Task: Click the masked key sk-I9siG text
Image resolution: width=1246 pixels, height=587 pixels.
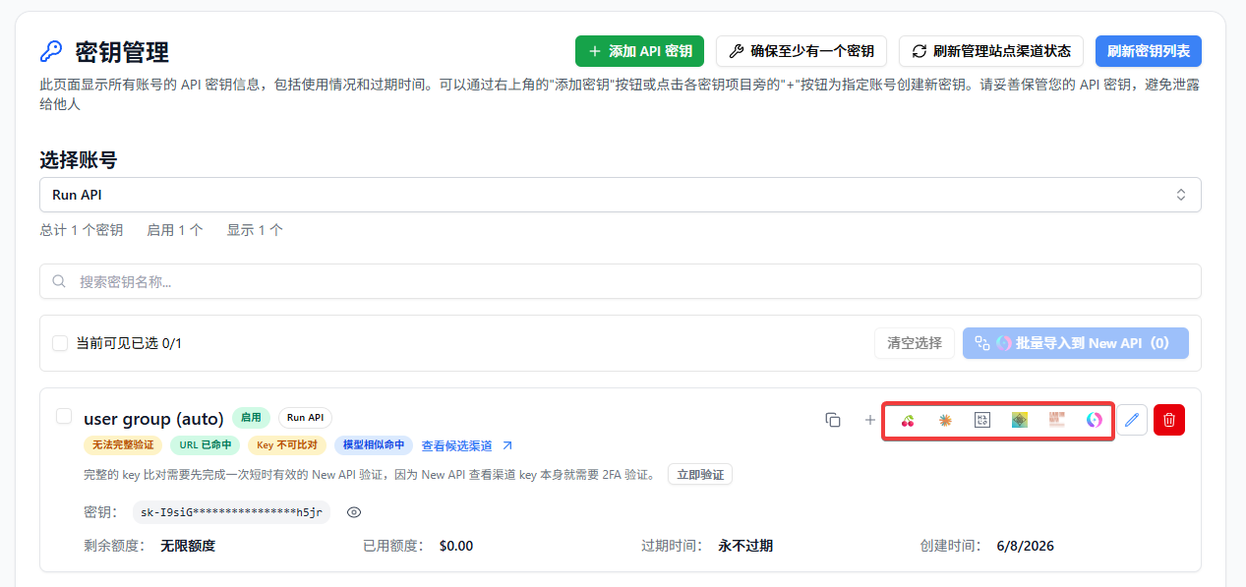Action: (x=231, y=512)
